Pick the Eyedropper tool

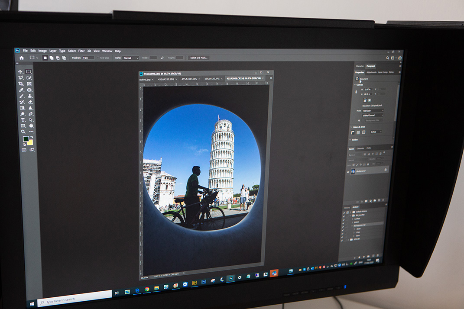pyautogui.click(x=21, y=90)
